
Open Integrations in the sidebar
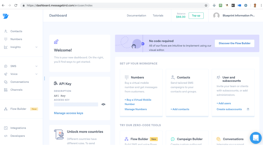click(x=18, y=128)
